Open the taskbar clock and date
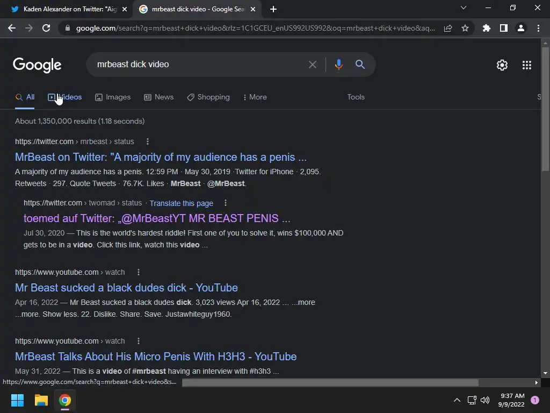 [511, 400]
